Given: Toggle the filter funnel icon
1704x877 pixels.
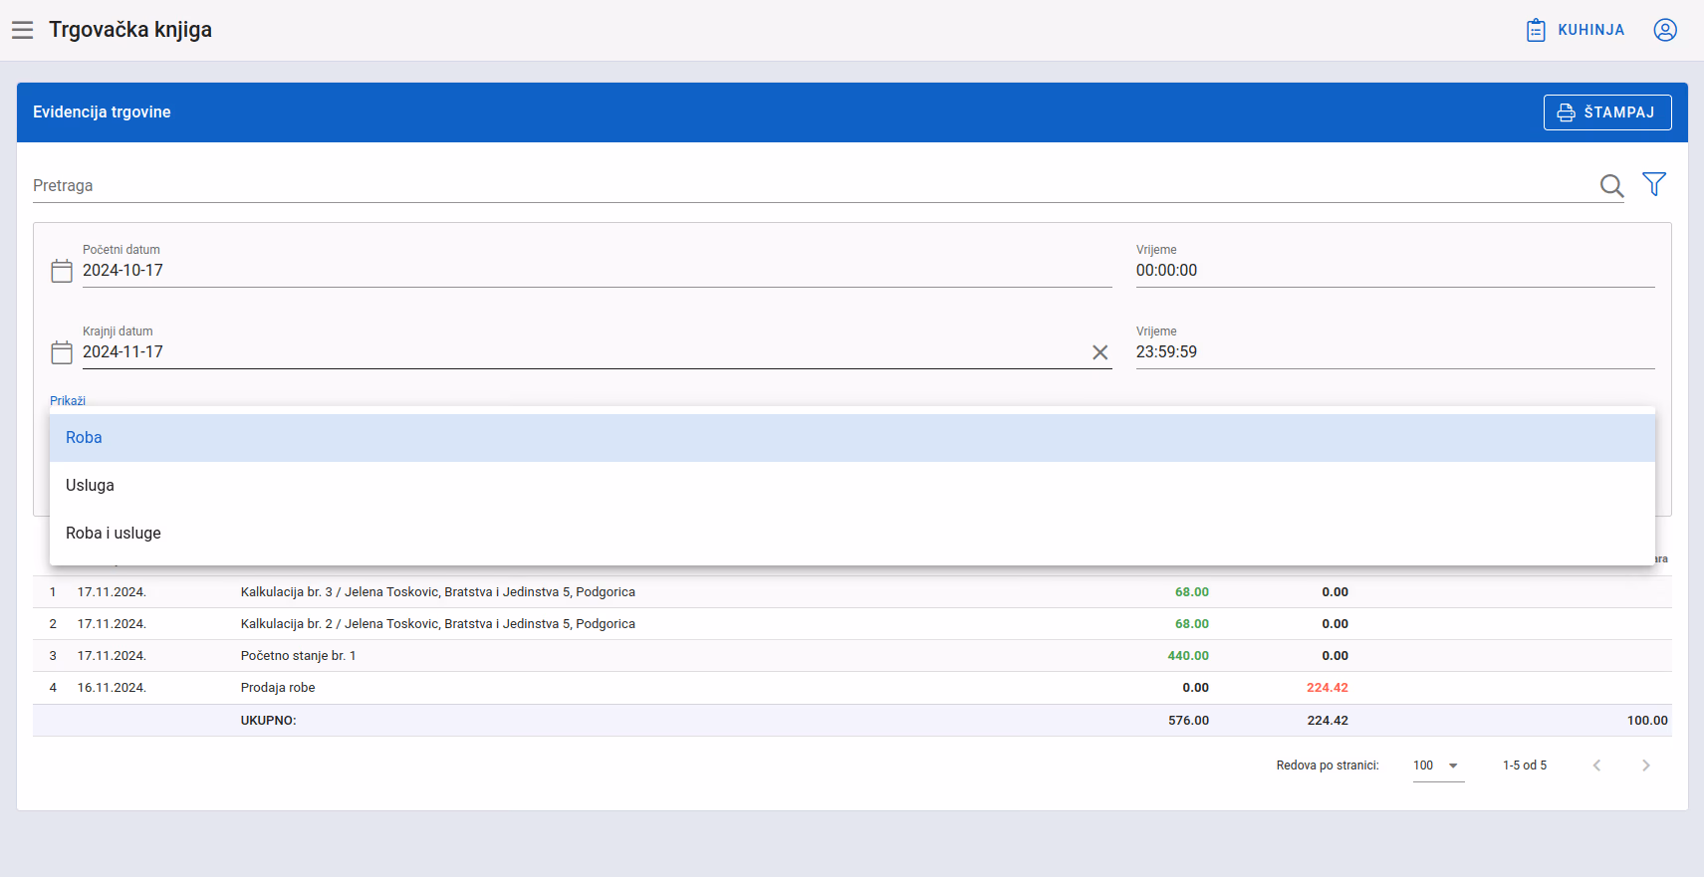Looking at the screenshot, I should pos(1654,184).
